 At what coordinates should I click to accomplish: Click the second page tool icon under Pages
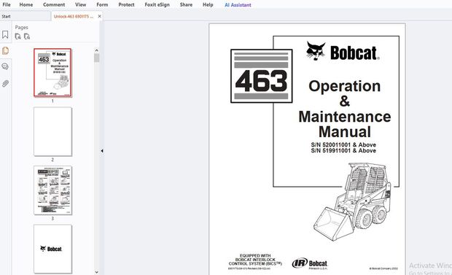point(27,36)
